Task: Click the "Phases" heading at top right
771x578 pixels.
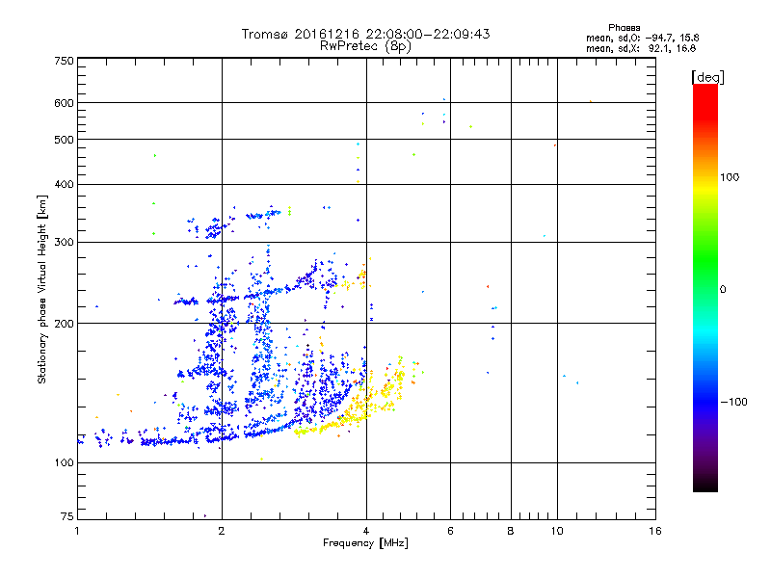Action: 624,28
